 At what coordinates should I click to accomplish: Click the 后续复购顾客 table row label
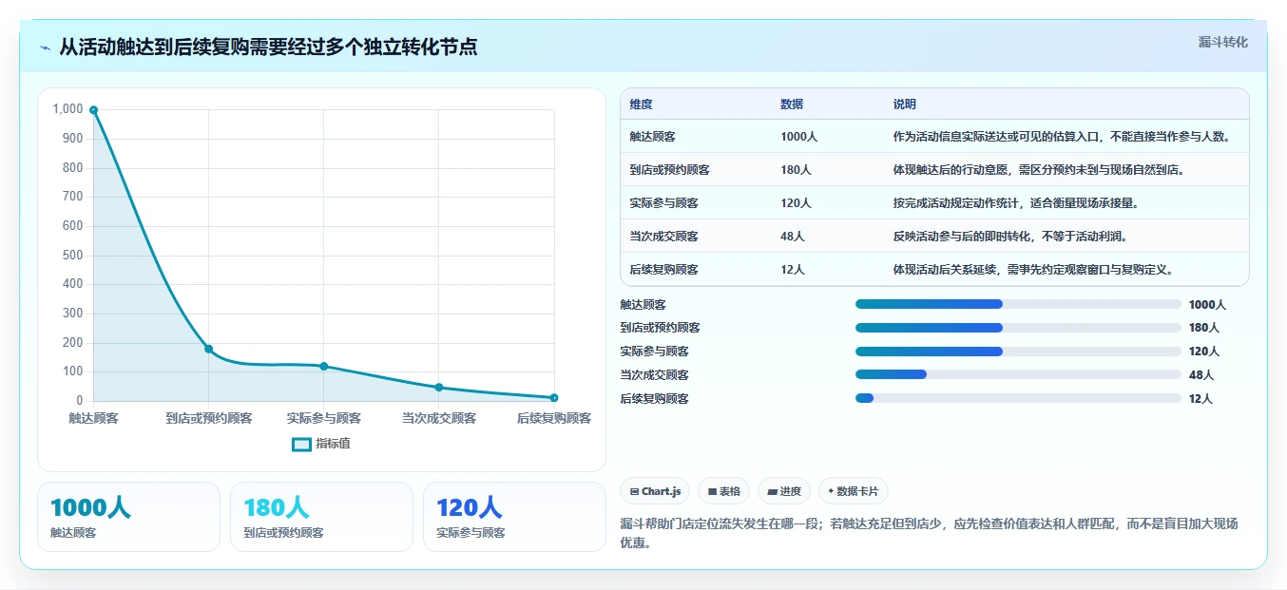[x=664, y=269]
